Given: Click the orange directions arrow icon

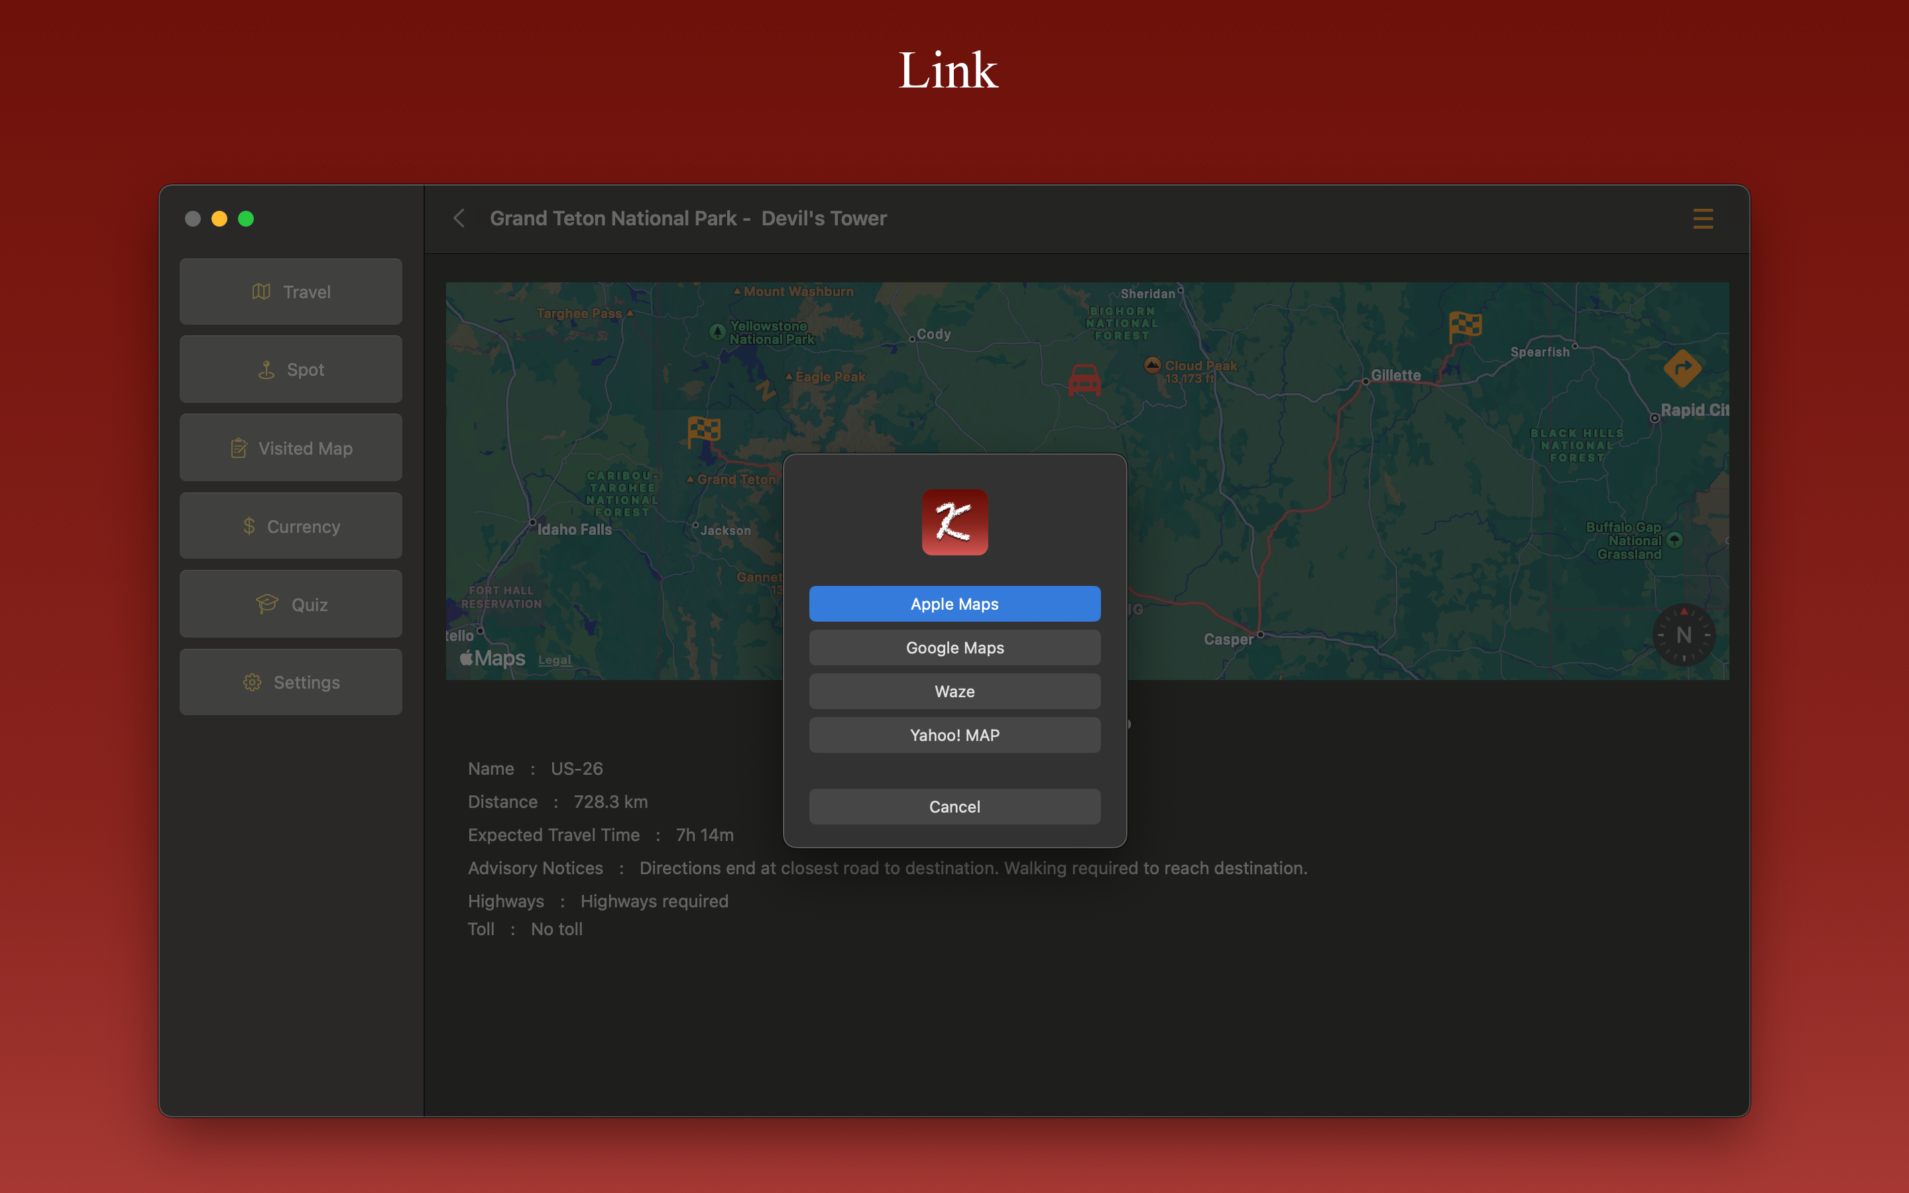Looking at the screenshot, I should pos(1682,369).
